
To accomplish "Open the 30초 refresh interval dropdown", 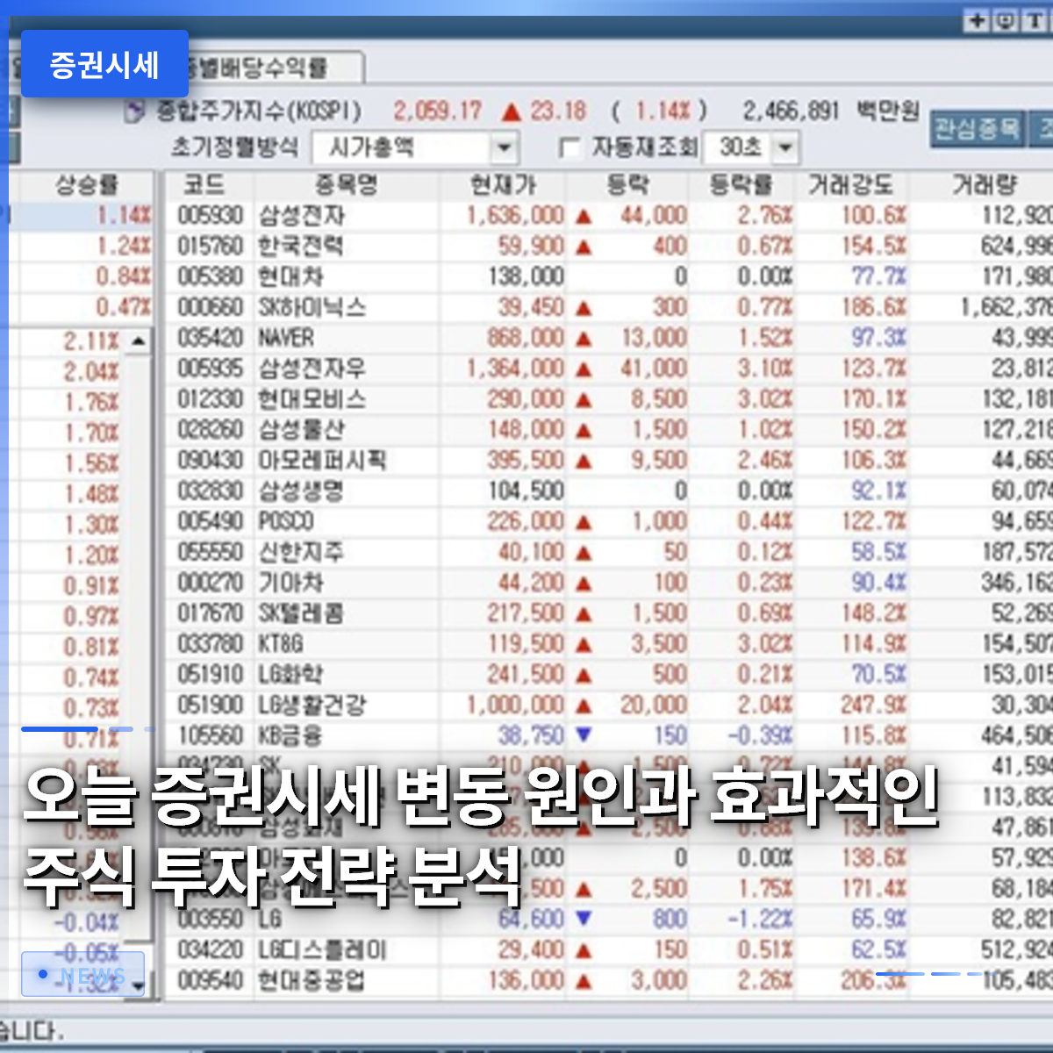I will pos(785,147).
